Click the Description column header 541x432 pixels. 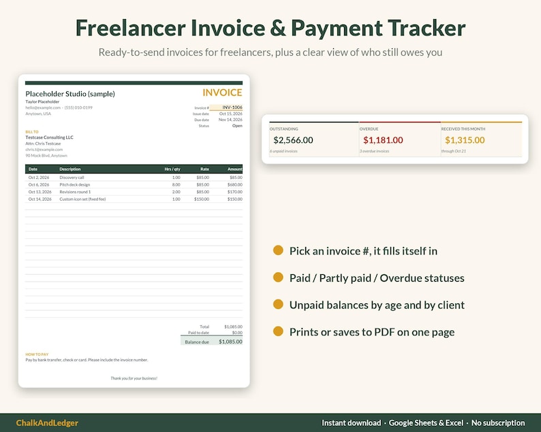tap(70, 169)
